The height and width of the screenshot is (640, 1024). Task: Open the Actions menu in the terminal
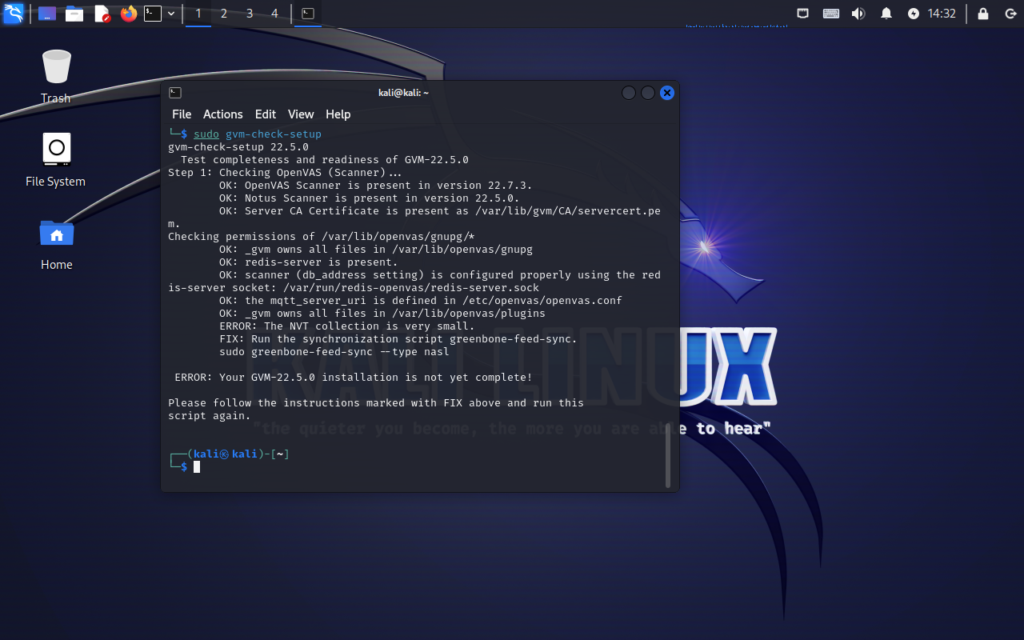[x=222, y=114]
